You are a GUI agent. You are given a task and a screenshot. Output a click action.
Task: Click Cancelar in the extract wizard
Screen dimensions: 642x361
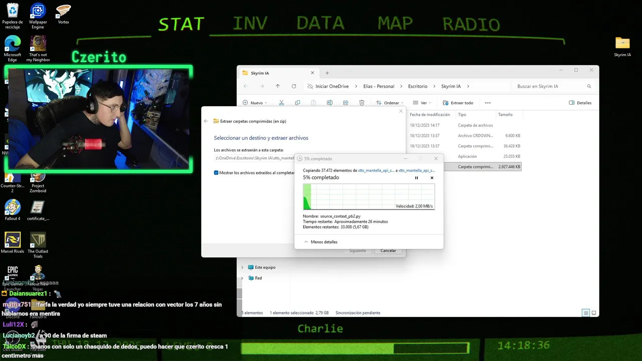coord(388,251)
